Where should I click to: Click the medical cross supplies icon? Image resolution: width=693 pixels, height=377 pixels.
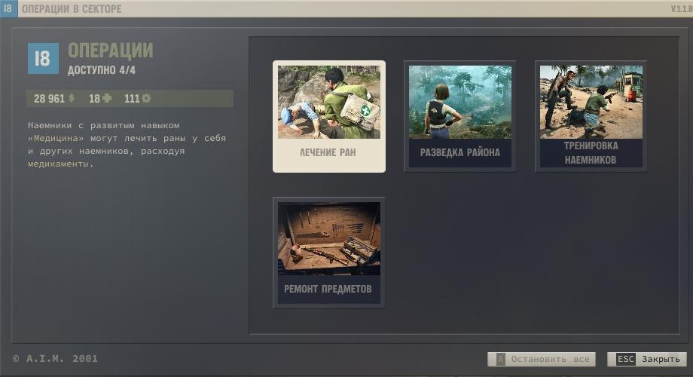tap(106, 99)
